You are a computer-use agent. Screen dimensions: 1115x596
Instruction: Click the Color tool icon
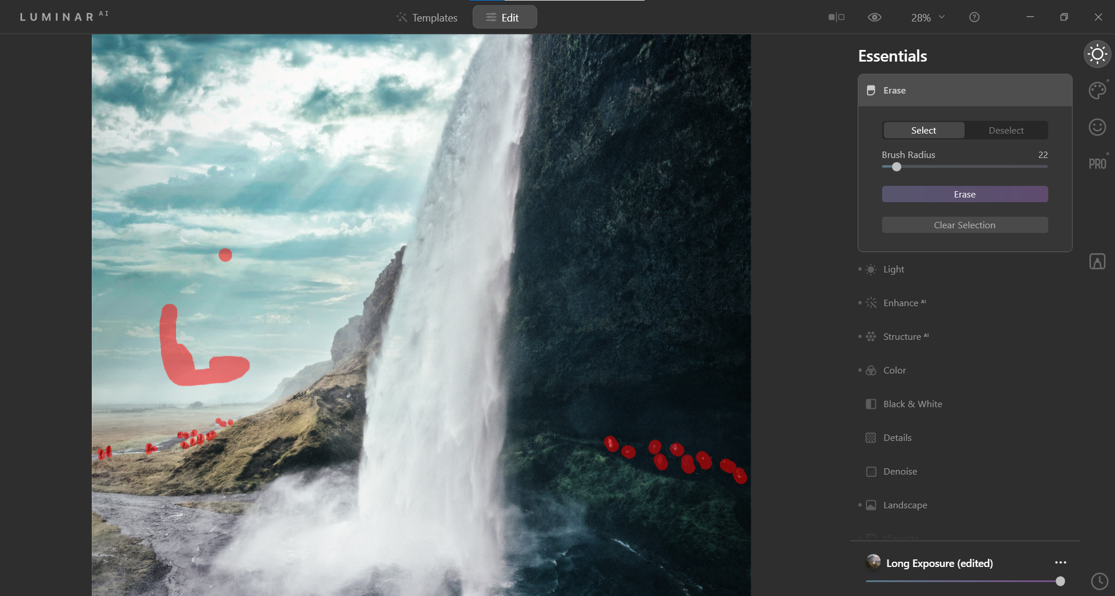tap(871, 371)
